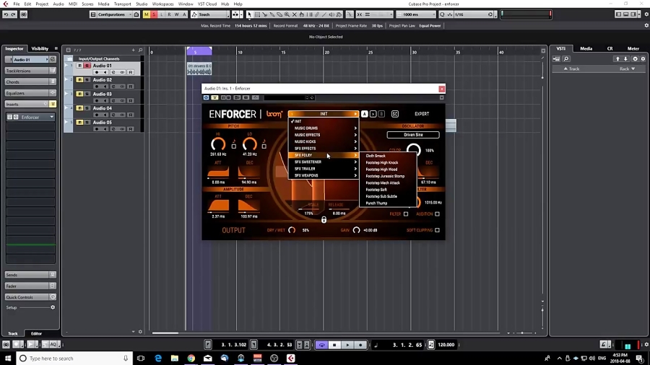Screen dimensions: 650x365
Task: Click the SC sidechain icon in Enforcer
Action: click(x=394, y=114)
